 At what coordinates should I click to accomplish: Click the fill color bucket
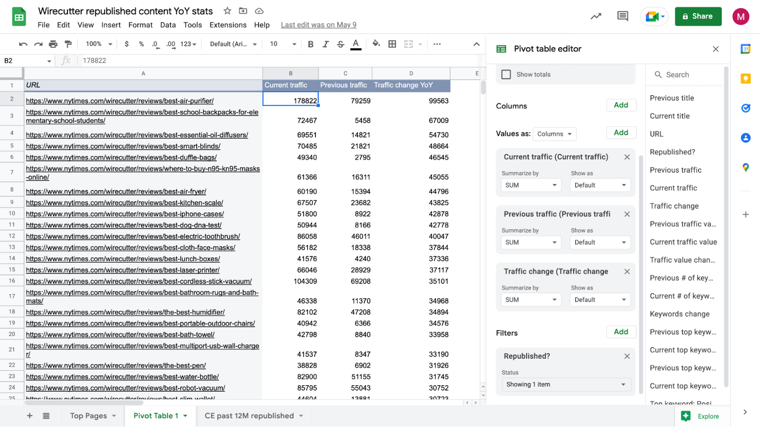click(x=376, y=44)
